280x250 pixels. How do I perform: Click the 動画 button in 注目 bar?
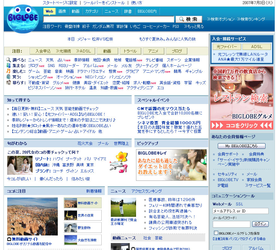coord(107,51)
